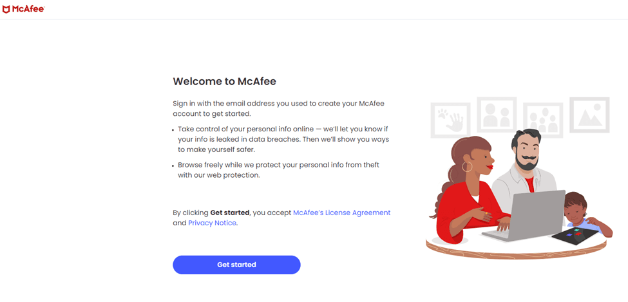Open McAfee's License Agreement link
This screenshot has height=302, width=628.
click(341, 212)
